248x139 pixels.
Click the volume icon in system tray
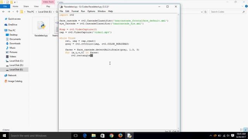[x=228, y=136]
